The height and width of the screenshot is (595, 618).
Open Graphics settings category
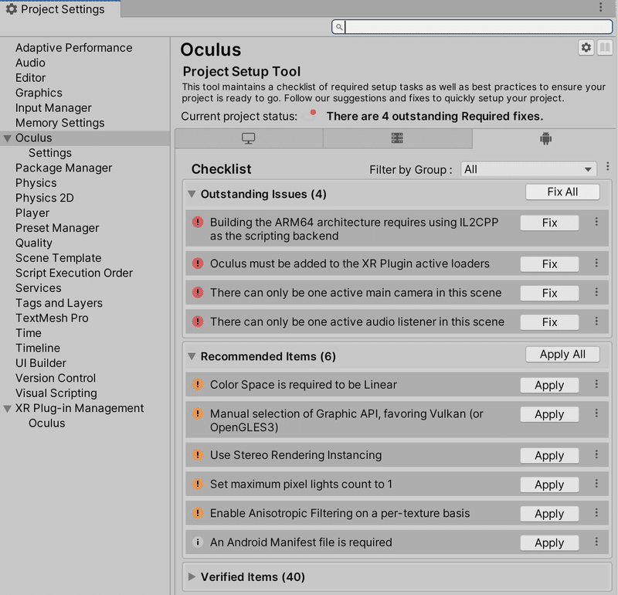click(39, 93)
